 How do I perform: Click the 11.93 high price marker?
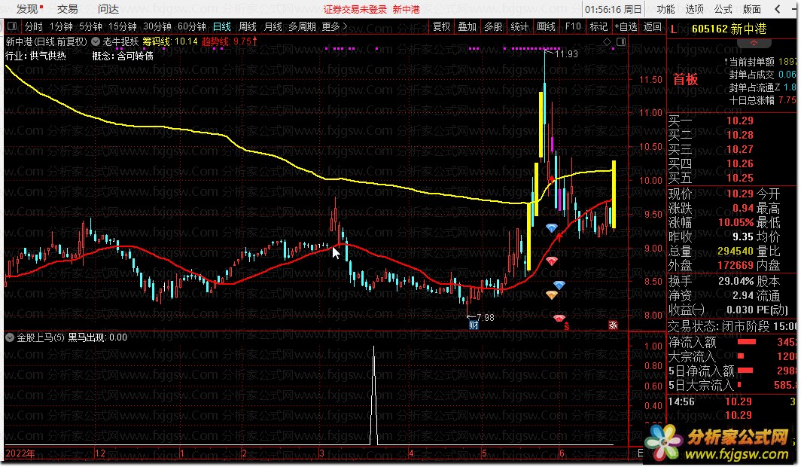(x=566, y=54)
